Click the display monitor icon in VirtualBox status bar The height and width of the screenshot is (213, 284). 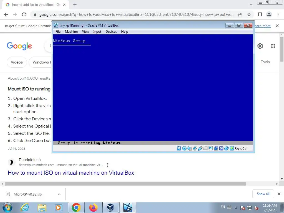click(211, 148)
